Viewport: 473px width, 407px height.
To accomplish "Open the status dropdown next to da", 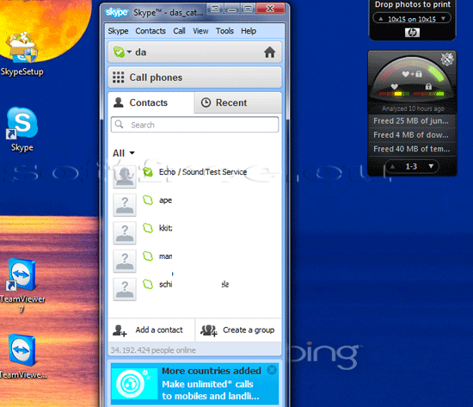I will point(129,52).
